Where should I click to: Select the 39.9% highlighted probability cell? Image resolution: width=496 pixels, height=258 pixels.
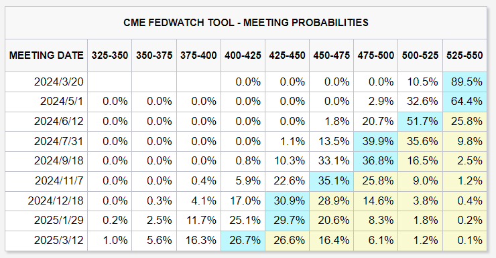[x=376, y=141]
